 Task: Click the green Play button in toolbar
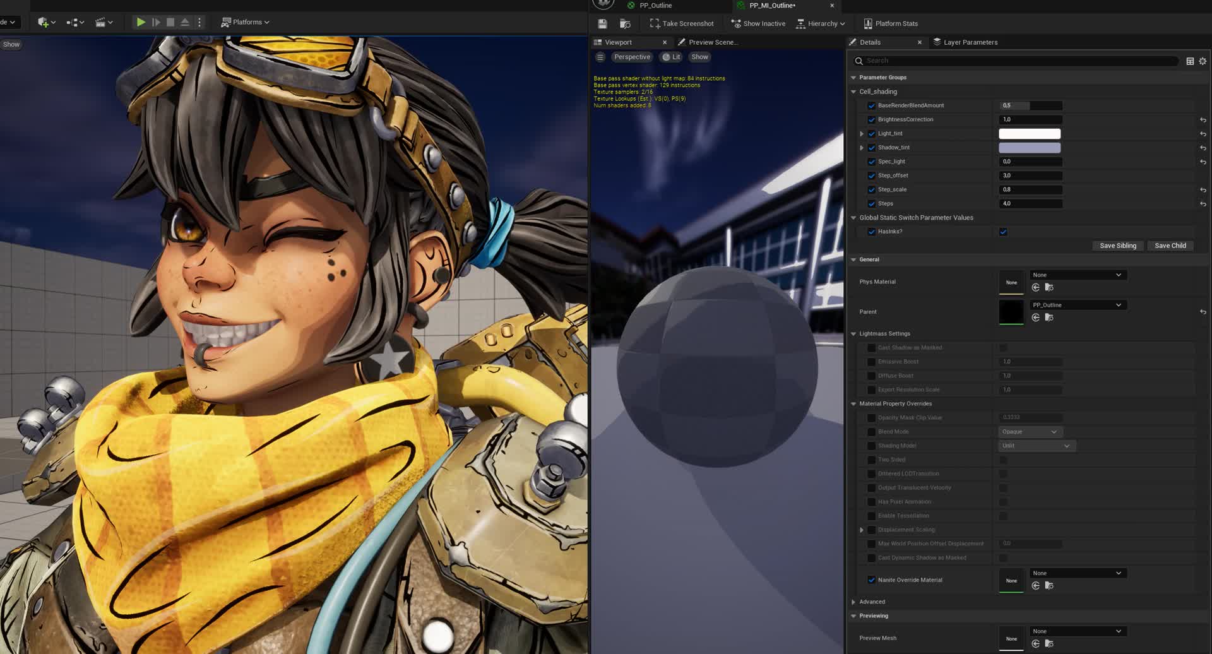click(x=141, y=22)
